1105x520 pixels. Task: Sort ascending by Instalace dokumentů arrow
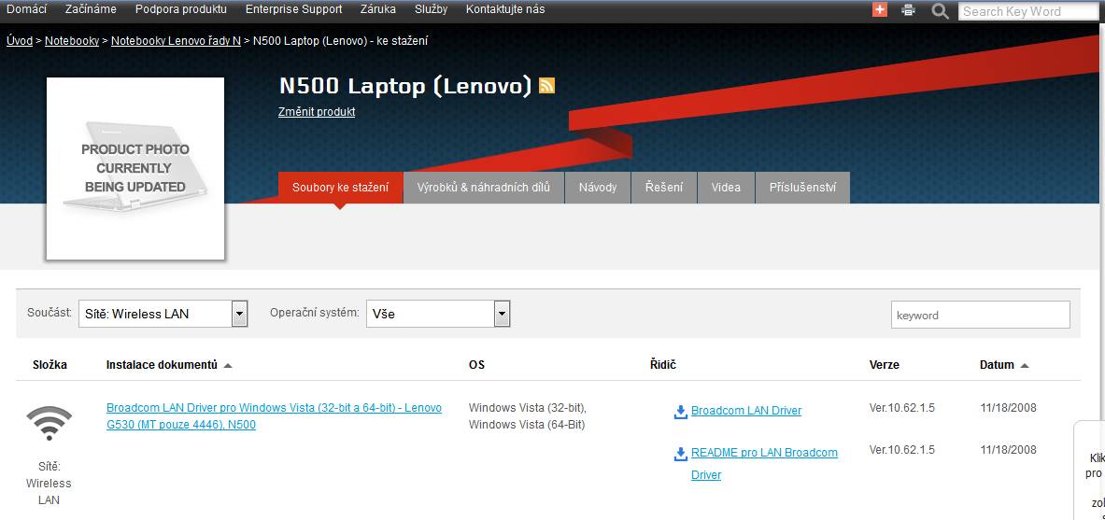(x=228, y=366)
